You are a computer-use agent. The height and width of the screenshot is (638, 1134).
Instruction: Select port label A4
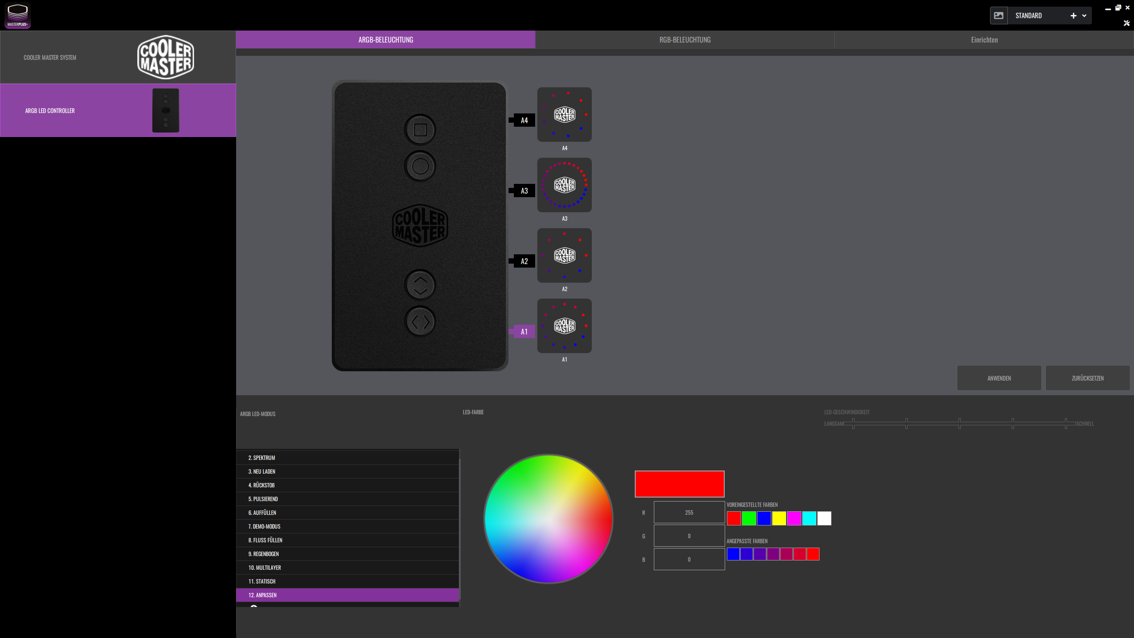[x=524, y=120]
